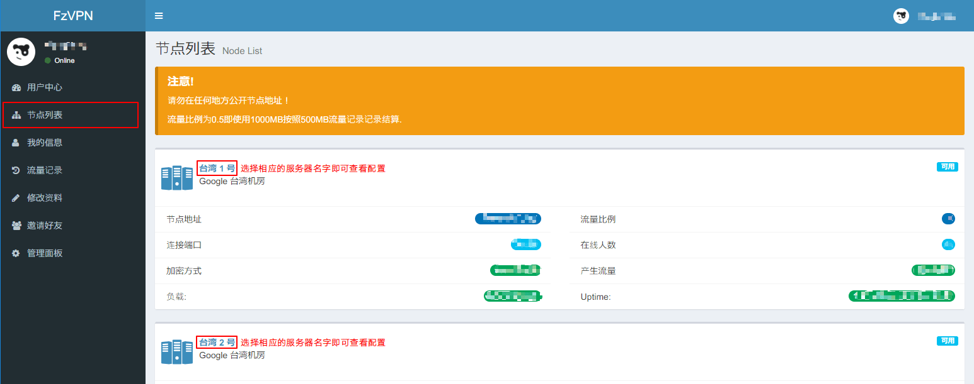This screenshot has height=384, width=974.
Task: Open the 台湾 1 号 server link
Action: click(217, 168)
